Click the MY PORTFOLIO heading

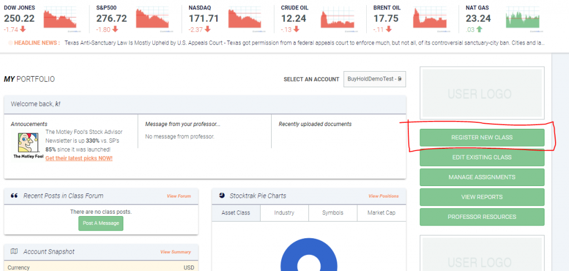click(29, 79)
